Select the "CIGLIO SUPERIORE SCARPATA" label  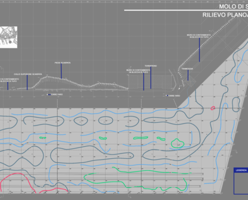tap(28, 74)
